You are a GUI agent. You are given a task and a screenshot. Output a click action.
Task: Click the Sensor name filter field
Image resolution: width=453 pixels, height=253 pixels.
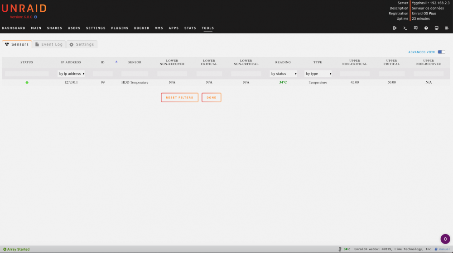(x=135, y=74)
